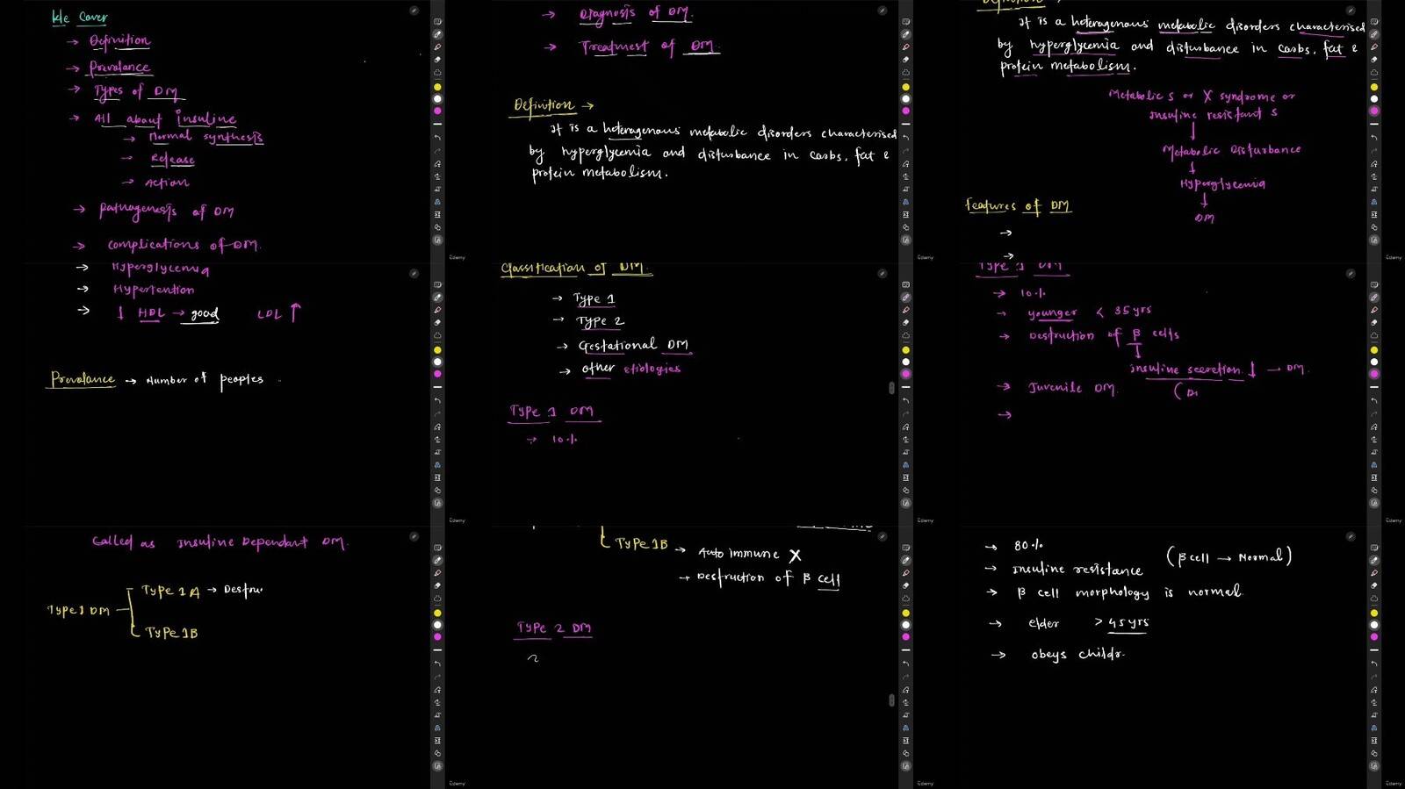Image resolution: width=1405 pixels, height=789 pixels.
Task: Click undo arrow in the top-center panel toolbar
Action: (x=905, y=138)
